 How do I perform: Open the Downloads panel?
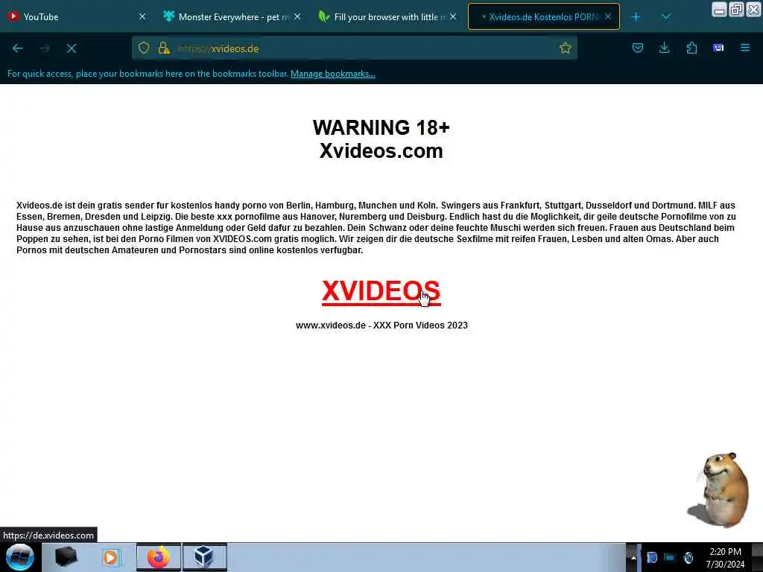tap(664, 48)
